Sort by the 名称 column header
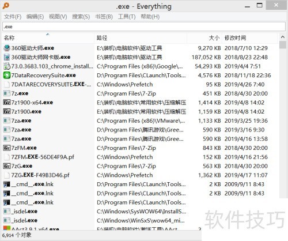 (48, 38)
